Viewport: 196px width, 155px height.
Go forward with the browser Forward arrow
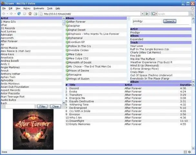pyautogui.click(x=11, y=14)
